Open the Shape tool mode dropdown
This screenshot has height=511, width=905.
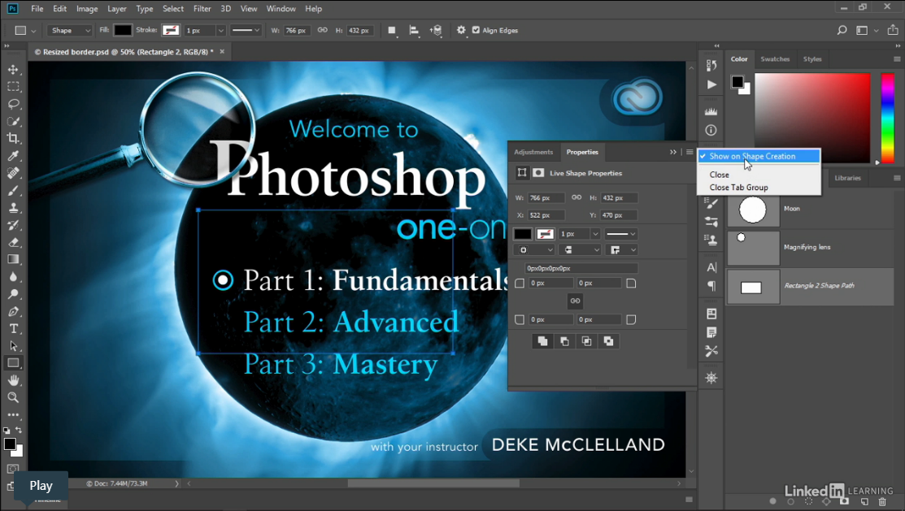[70, 31]
